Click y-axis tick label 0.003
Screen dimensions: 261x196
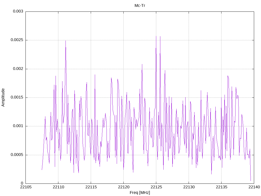pyautogui.click(x=18, y=11)
